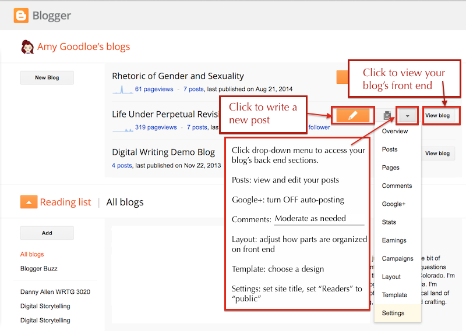The width and height of the screenshot is (466, 331).
Task: Click the Add button in reading list
Action: (x=47, y=233)
